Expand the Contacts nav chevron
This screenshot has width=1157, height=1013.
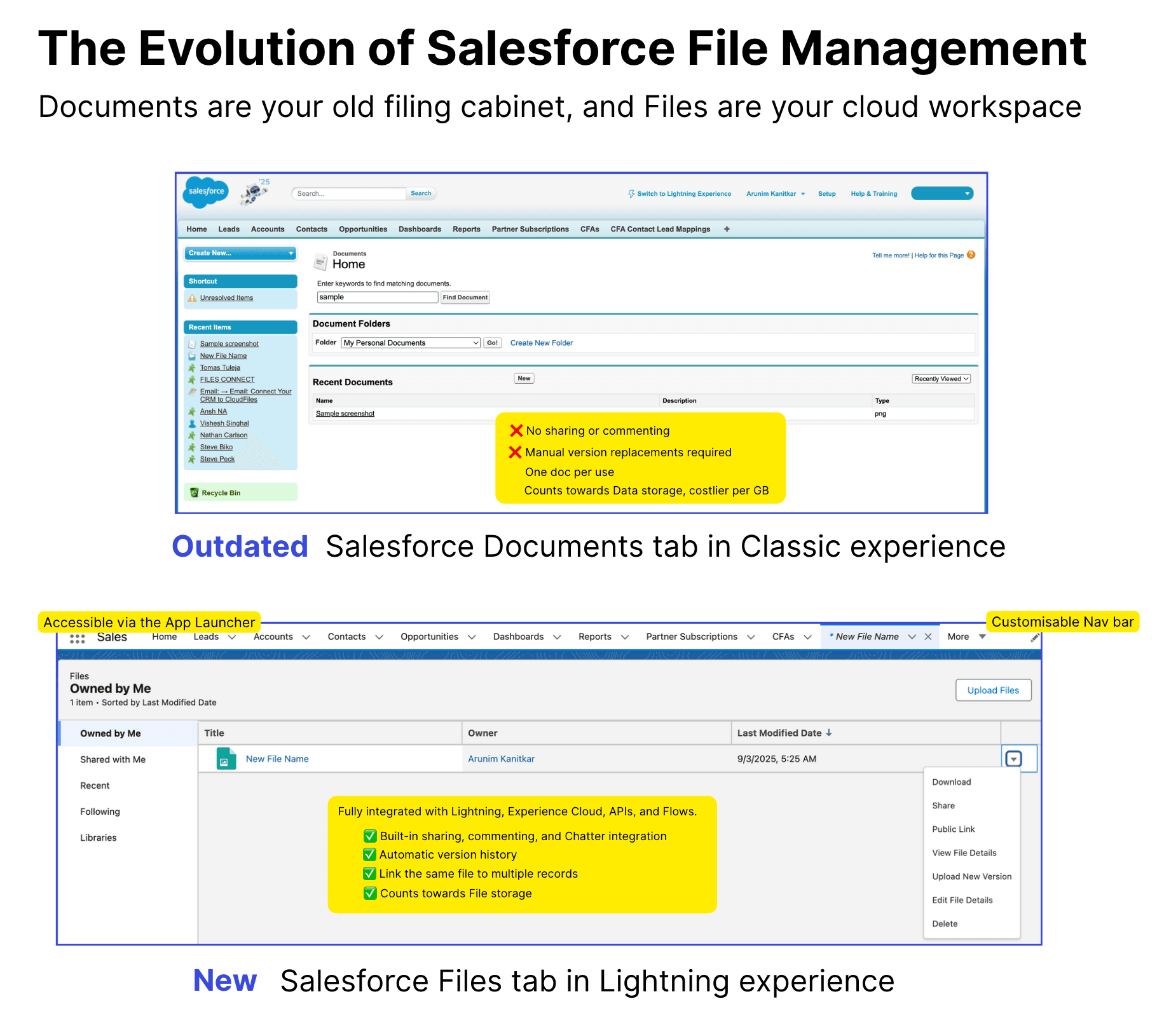tap(380, 637)
